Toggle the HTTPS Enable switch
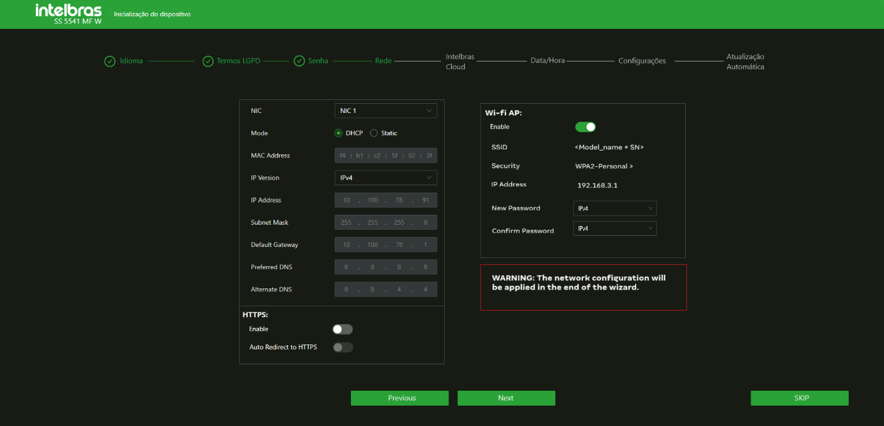 pos(343,330)
